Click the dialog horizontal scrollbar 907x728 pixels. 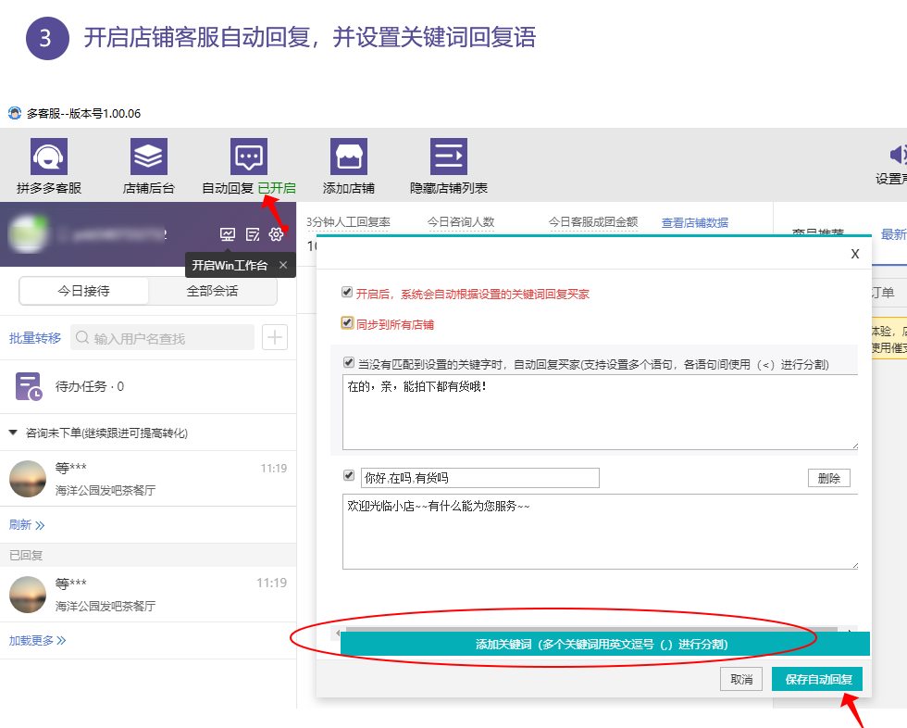pyautogui.click(x=591, y=630)
